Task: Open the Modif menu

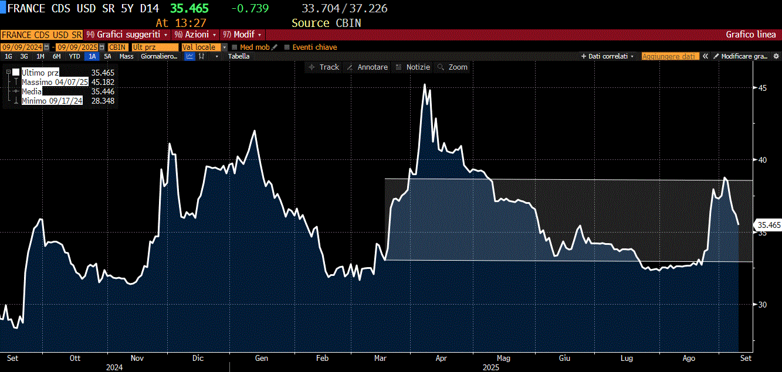Action: [242, 35]
